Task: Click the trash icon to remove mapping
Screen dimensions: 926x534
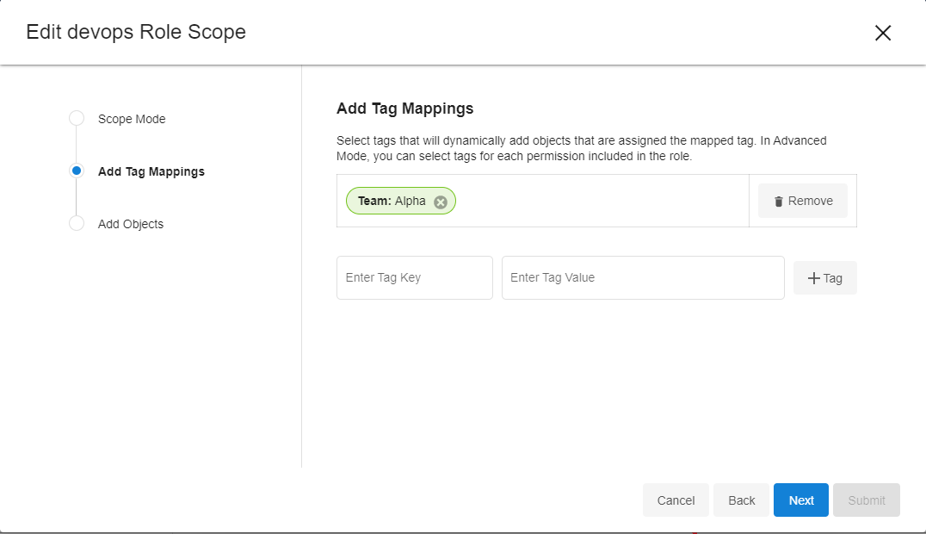Action: 779,202
